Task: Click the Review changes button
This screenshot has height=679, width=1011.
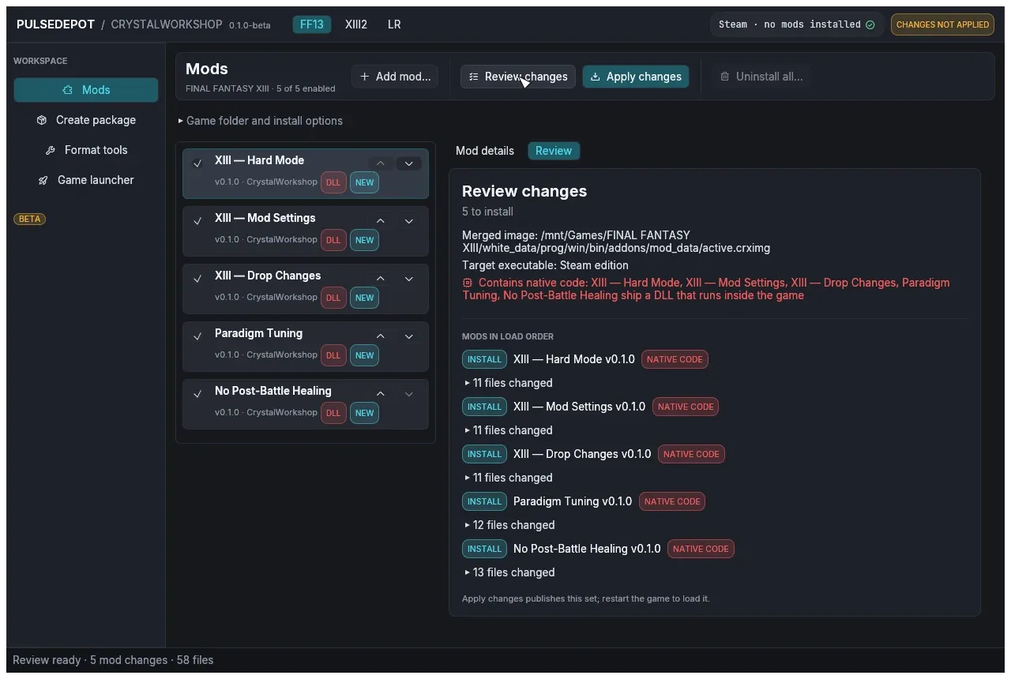Action: pos(518,77)
